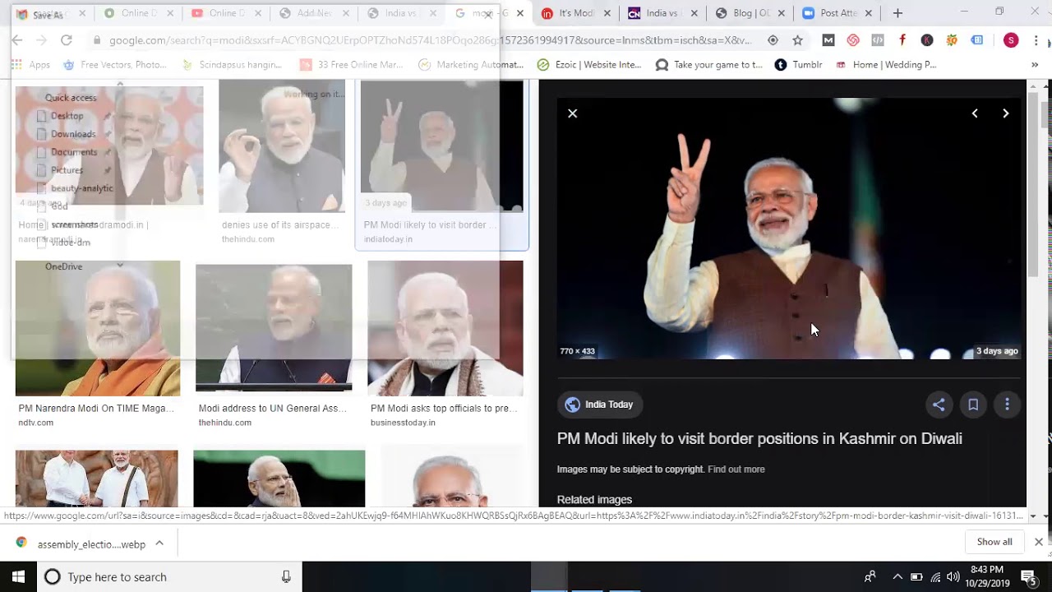Save the previewed image to collections
This screenshot has width=1052, height=592.
[973, 405]
